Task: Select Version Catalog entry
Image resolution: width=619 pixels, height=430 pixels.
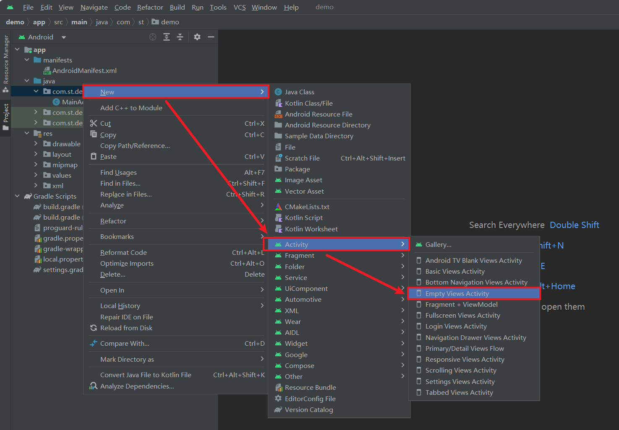Action: 339,409
